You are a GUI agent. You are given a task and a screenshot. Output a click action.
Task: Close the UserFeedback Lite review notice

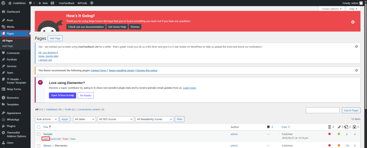click(357, 46)
